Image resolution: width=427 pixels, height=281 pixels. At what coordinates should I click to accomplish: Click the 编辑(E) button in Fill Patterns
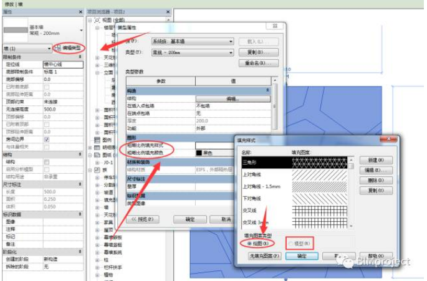[x=376, y=170]
